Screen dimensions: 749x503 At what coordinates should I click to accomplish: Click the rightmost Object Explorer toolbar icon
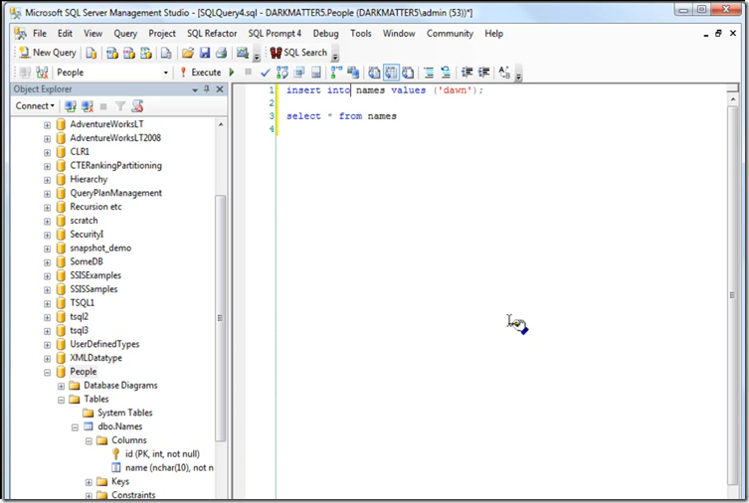[x=137, y=106]
